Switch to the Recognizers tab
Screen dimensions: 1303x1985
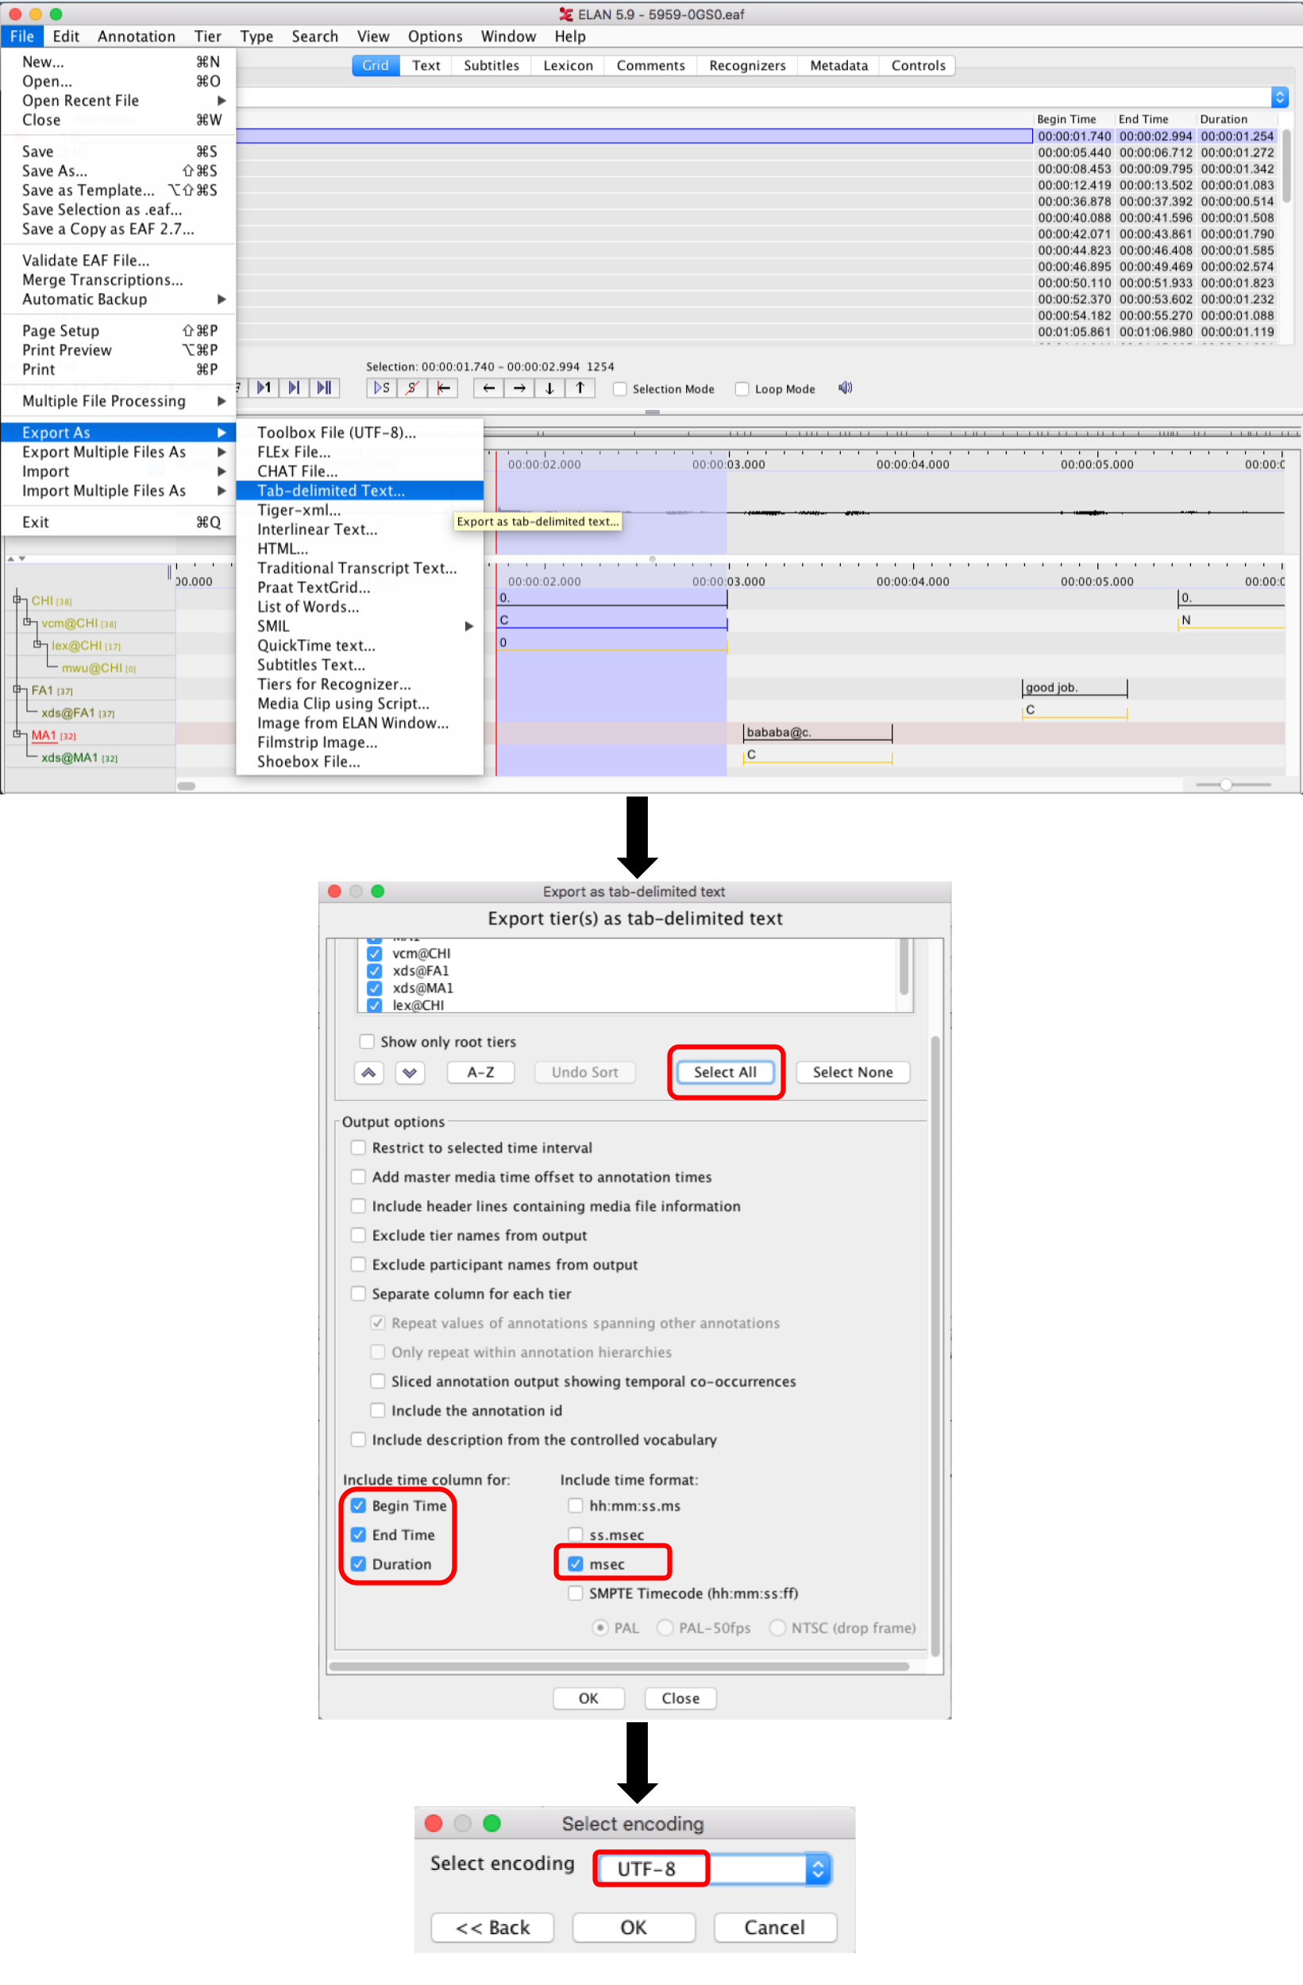click(x=747, y=66)
